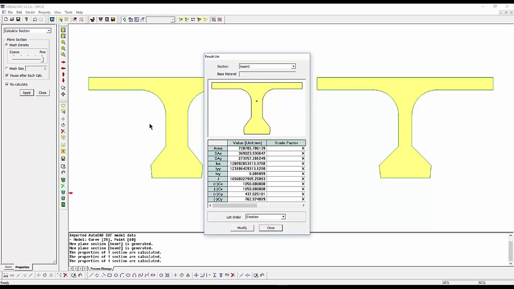Click the Mesh Size input field
514x289 pixels.
pos(36,69)
